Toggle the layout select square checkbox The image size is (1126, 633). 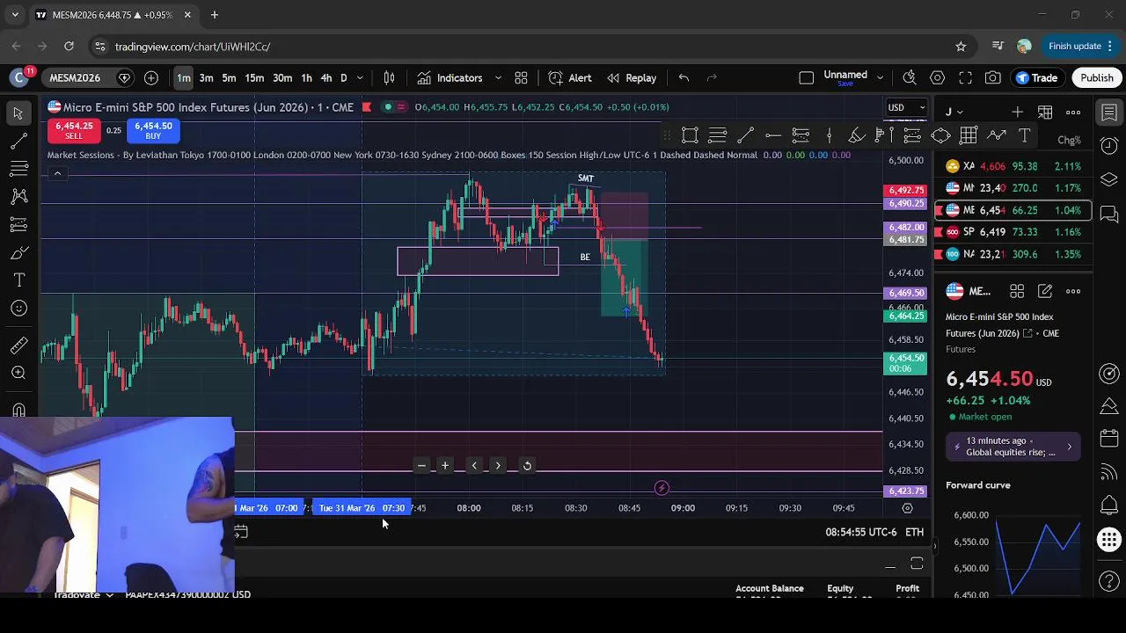[806, 77]
